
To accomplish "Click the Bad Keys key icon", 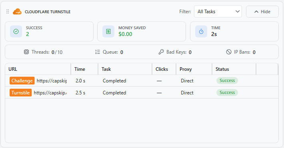I will (161, 52).
